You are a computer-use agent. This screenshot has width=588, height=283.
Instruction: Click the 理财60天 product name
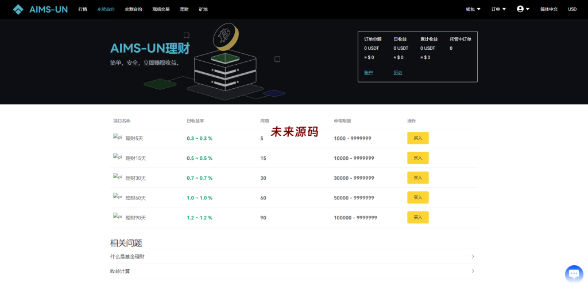[x=136, y=198]
